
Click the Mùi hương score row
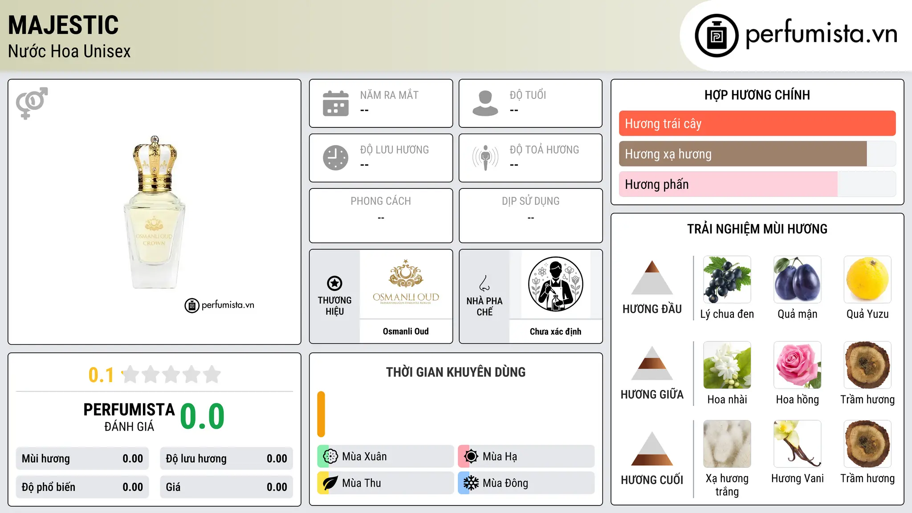82,459
